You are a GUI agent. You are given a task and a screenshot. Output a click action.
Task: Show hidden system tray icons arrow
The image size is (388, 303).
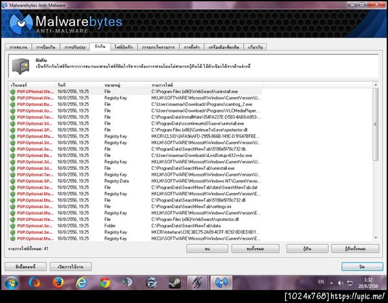[331, 283]
